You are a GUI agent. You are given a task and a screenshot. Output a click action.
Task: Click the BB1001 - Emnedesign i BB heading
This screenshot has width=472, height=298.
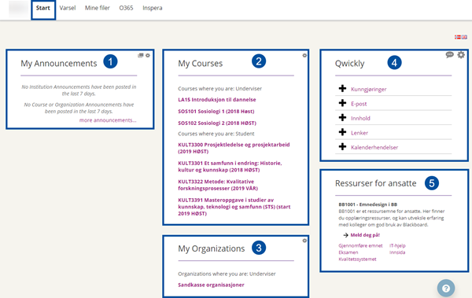click(368, 204)
